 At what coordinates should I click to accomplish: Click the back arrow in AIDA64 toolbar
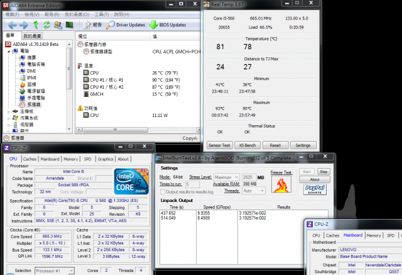13,25
